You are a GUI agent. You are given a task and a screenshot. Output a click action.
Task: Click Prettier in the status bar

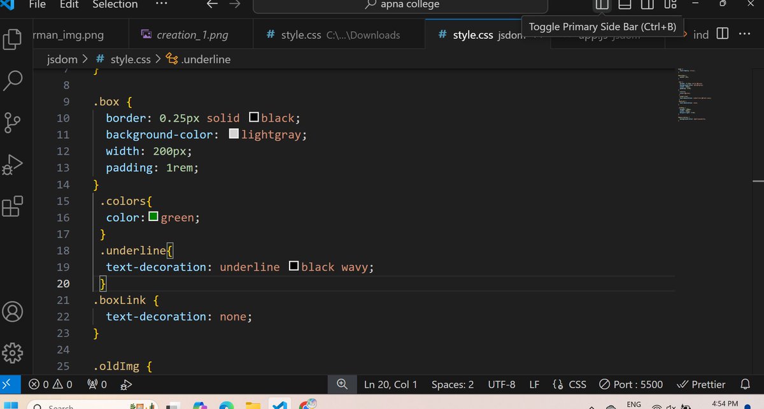point(701,384)
